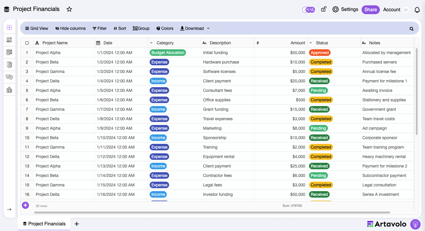
Task: Open Account avatar image
Action: pos(406,9)
